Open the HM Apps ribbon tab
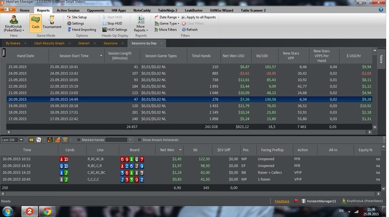The image size is (389, 217). pos(118,10)
